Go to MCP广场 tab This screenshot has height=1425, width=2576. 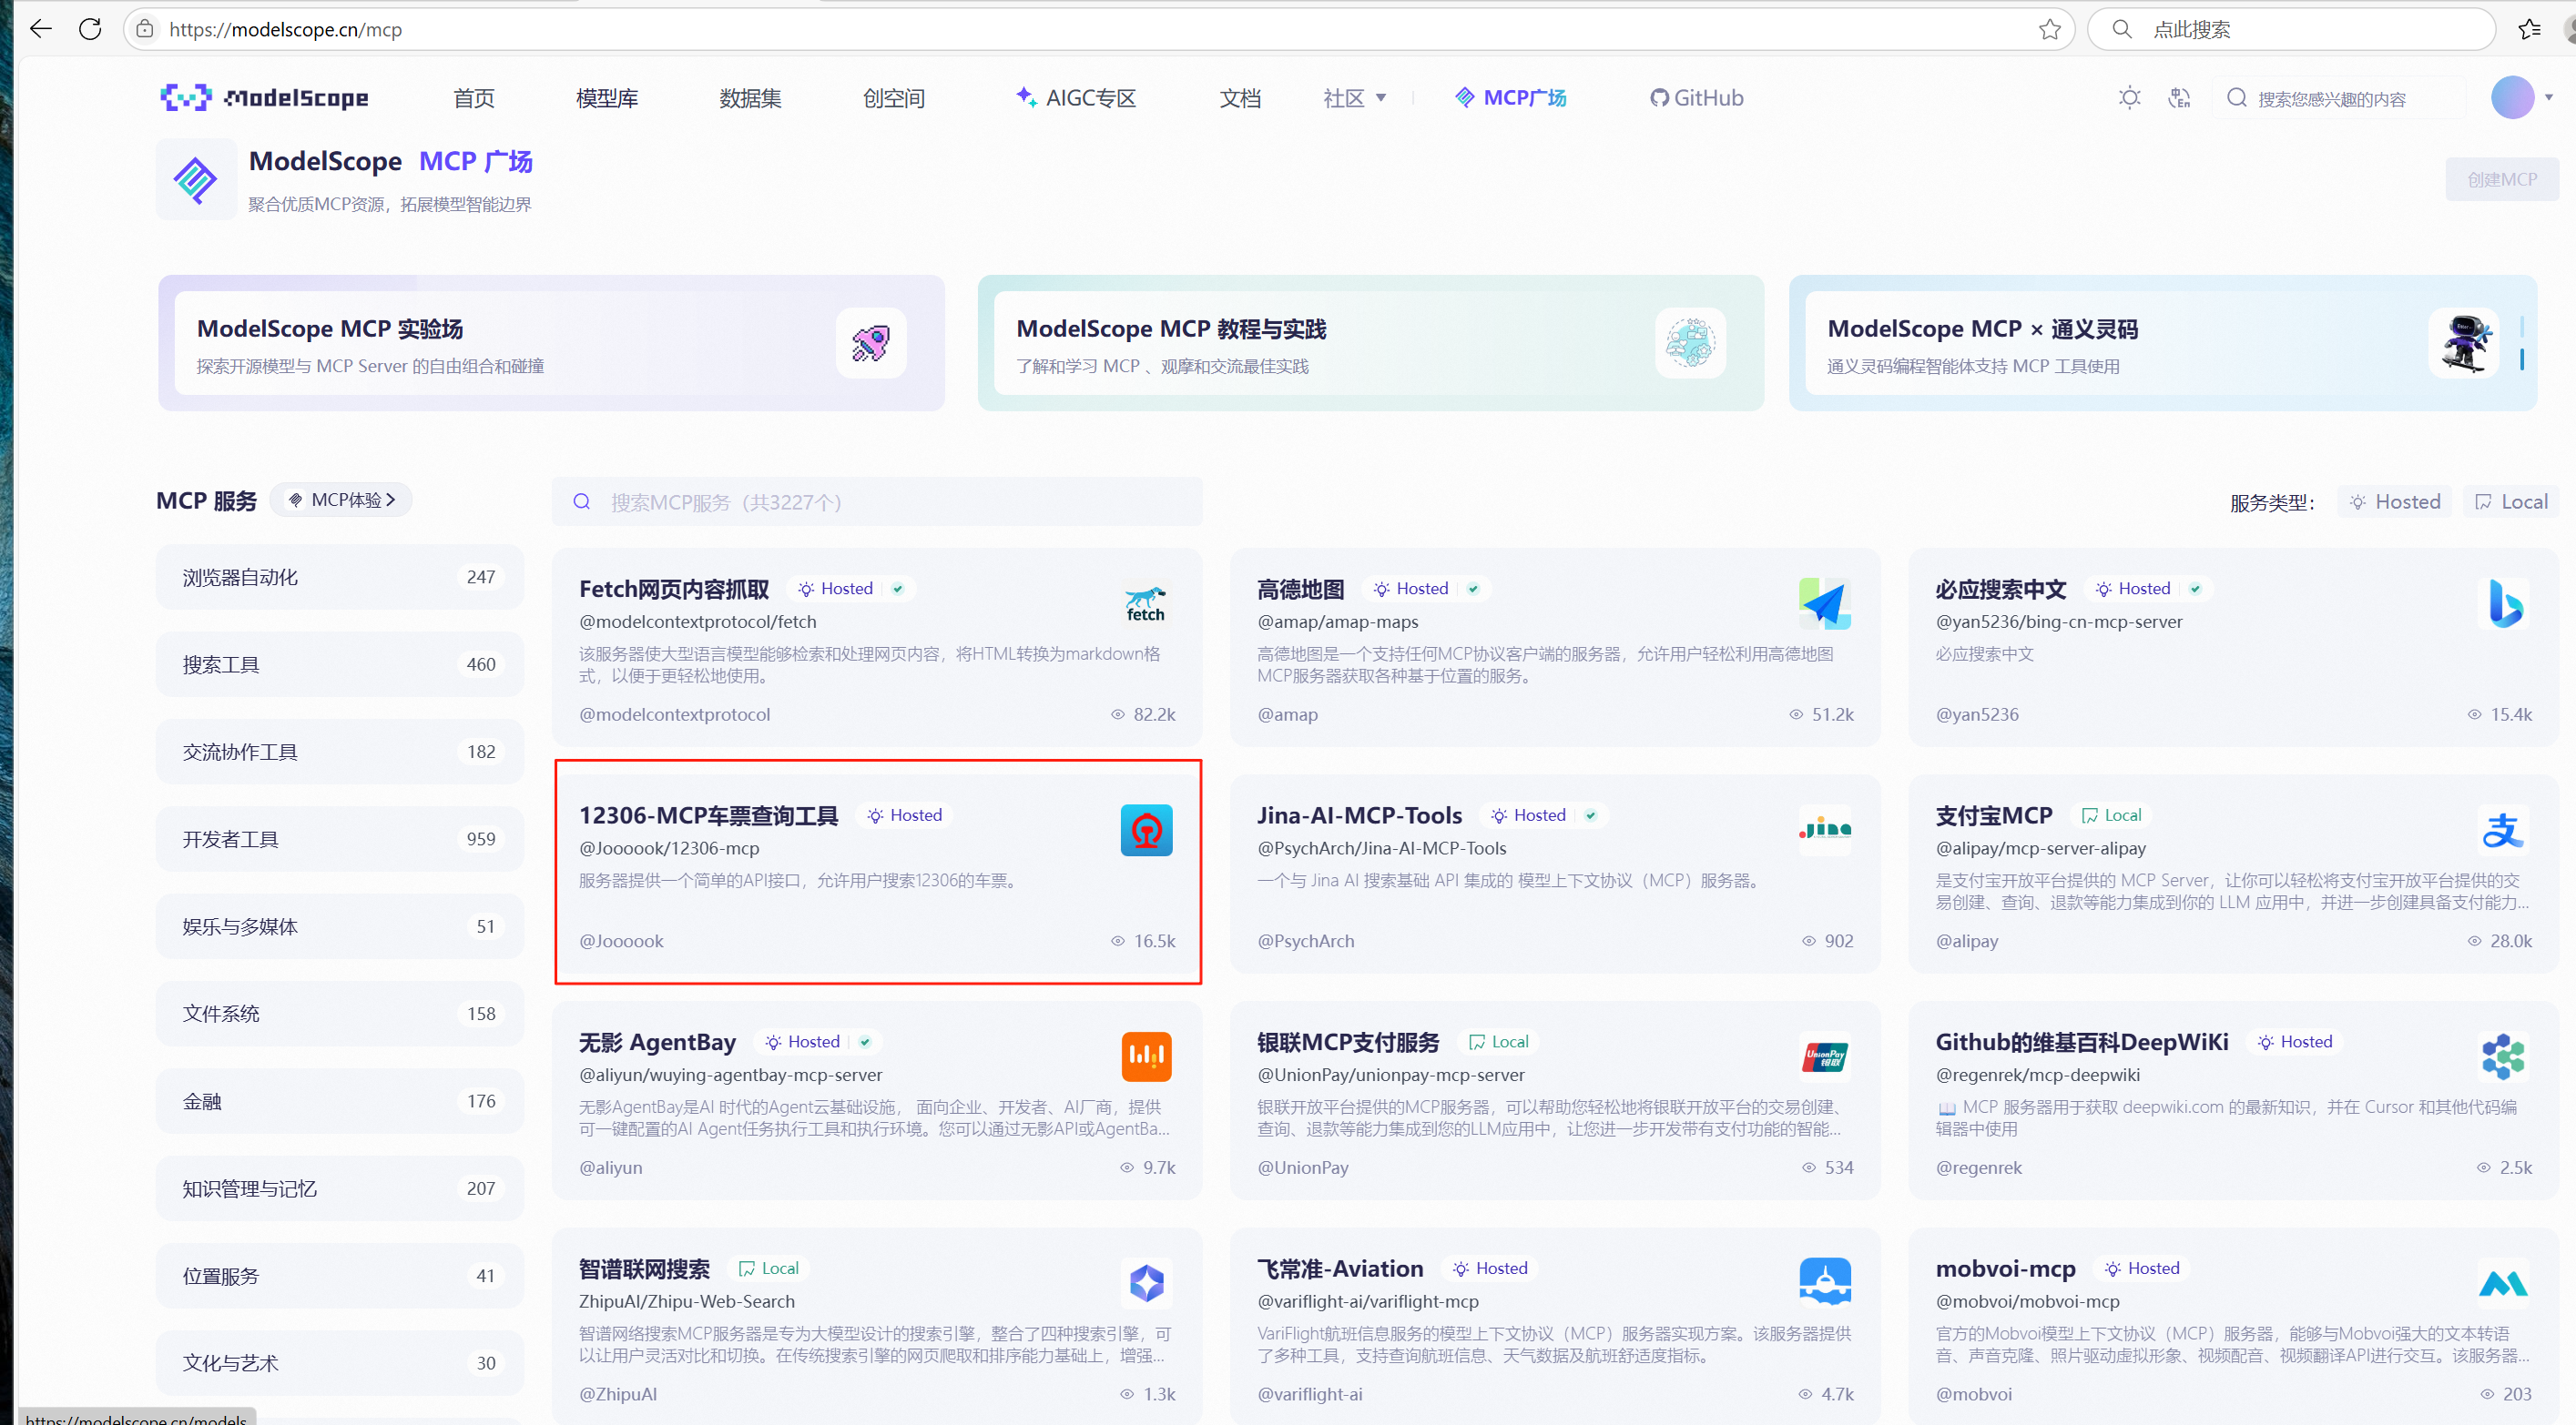pyautogui.click(x=1510, y=98)
